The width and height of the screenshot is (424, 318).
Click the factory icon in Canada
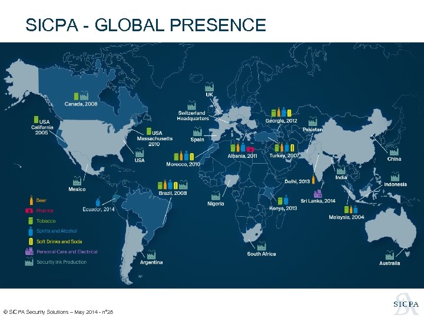tap(84, 96)
